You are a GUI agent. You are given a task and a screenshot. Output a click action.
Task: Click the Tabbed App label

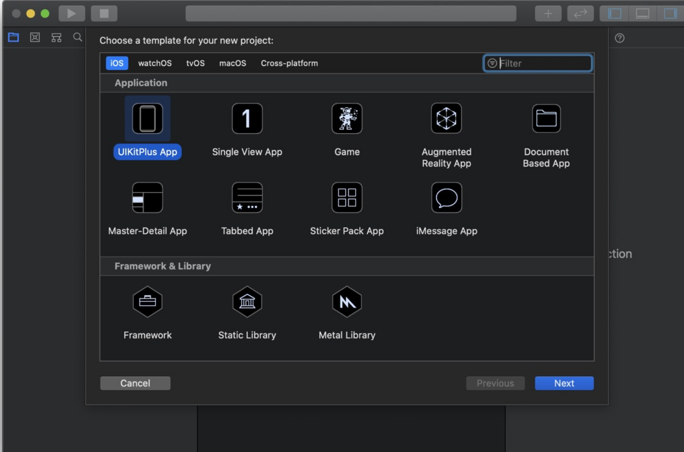[x=247, y=231]
